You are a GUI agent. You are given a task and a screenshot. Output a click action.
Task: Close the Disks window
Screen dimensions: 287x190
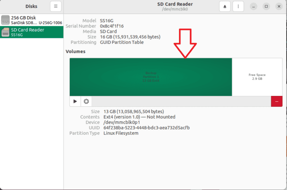pyautogui.click(x=278, y=6)
